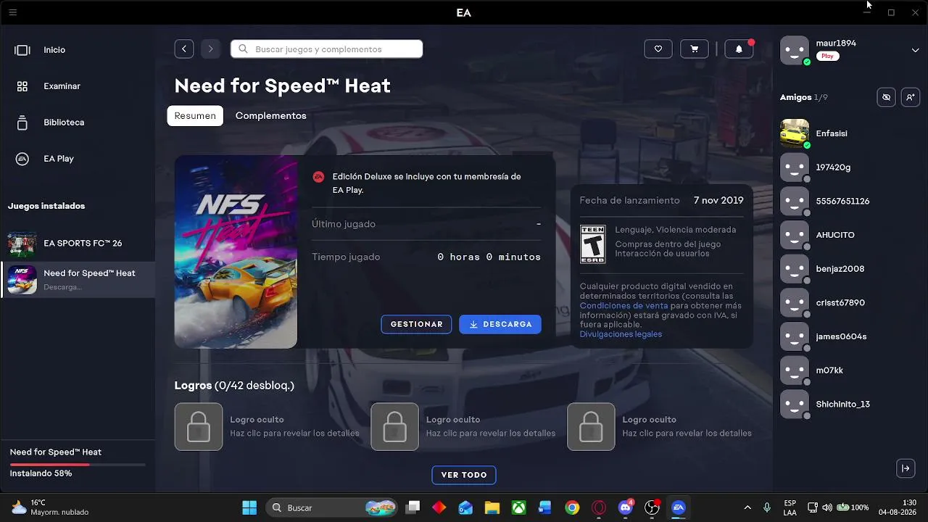This screenshot has width=928, height=522.
Task: Toggle friends list visibility eye icon
Action: (x=886, y=97)
